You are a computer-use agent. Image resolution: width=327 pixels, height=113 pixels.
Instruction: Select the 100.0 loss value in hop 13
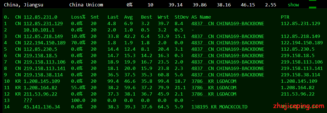pos(78,100)
